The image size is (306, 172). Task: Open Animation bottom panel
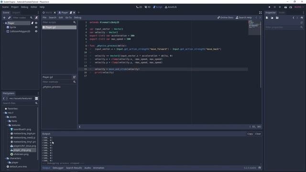[99, 168]
